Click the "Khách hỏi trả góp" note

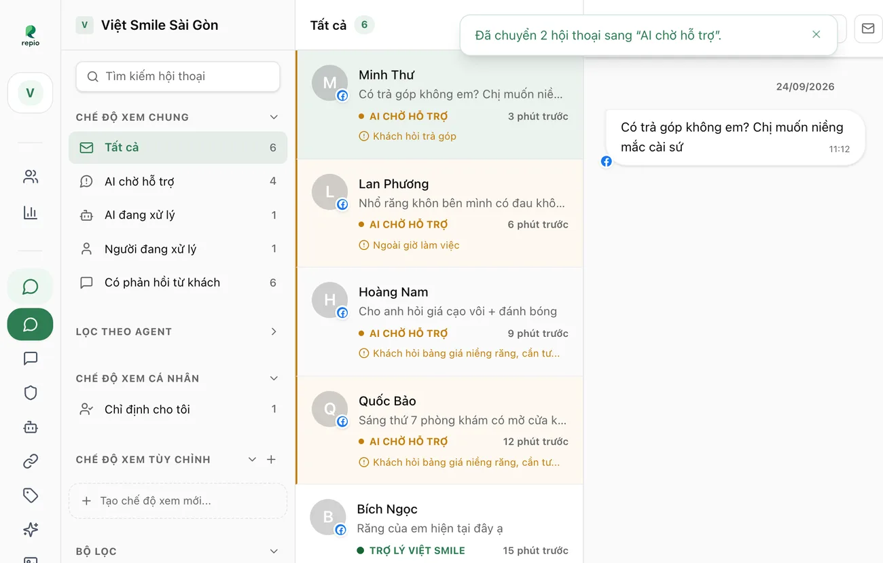[408, 137]
